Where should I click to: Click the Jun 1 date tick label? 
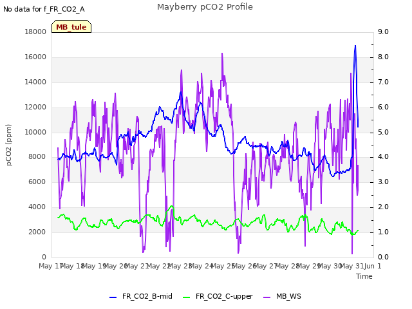click(x=373, y=266)
